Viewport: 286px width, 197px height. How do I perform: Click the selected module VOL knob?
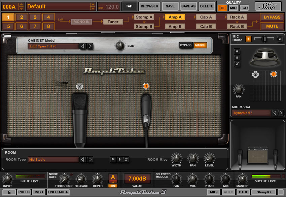click(192, 179)
